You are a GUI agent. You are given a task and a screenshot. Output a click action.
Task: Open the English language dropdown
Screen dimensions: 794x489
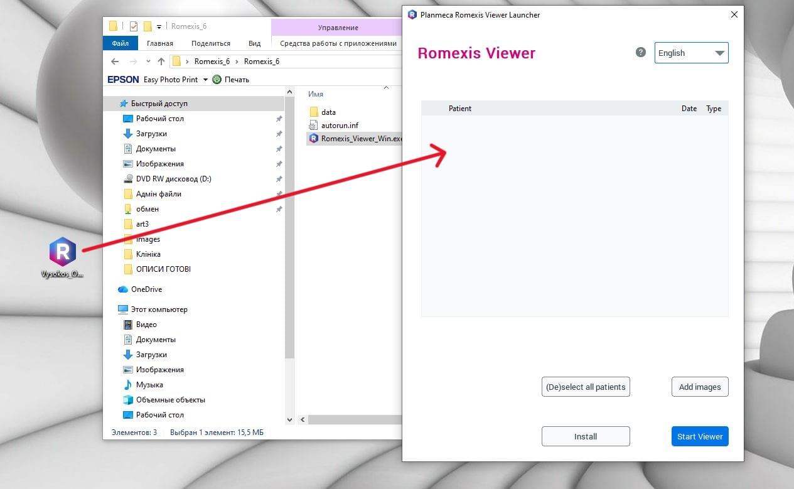(x=691, y=53)
